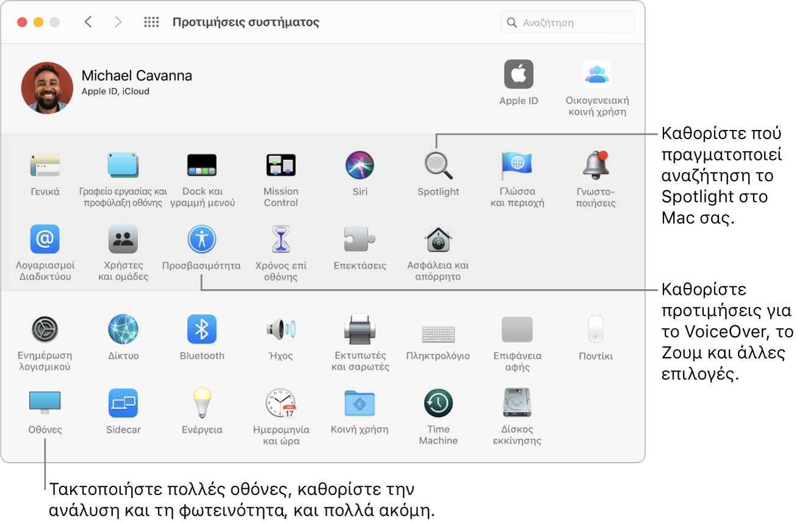Open Λογαριασμοί Διαδικτύου preferences
This screenshot has height=523, width=805.
(x=45, y=239)
